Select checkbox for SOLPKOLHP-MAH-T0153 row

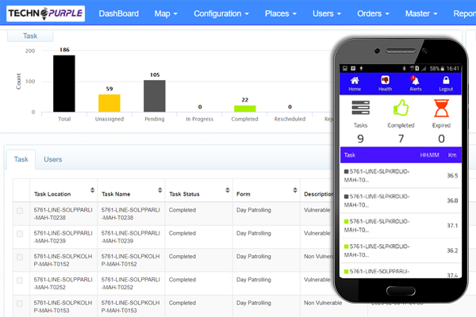(20, 304)
